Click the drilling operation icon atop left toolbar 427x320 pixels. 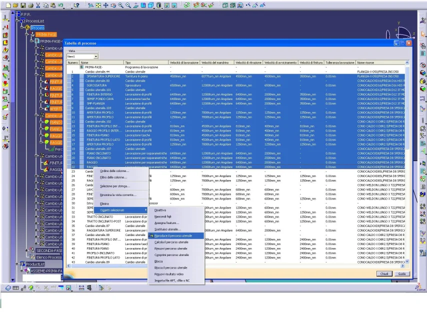point(5,18)
